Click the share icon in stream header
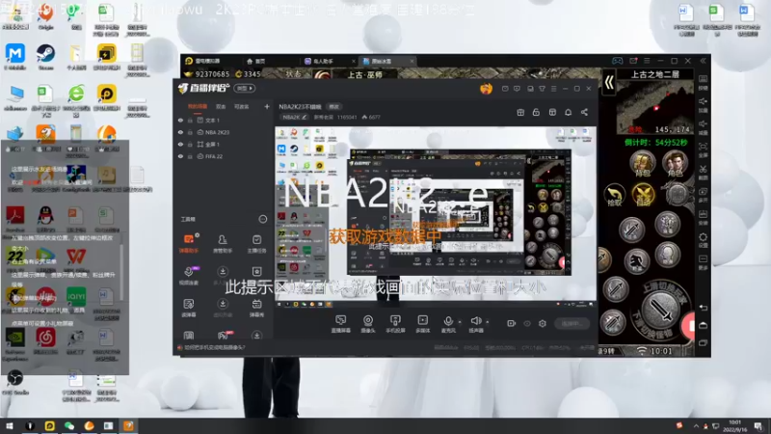771x434 pixels. pos(584,112)
